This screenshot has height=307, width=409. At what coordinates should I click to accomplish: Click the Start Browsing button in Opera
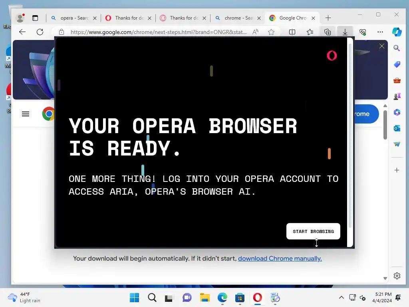pyautogui.click(x=313, y=231)
